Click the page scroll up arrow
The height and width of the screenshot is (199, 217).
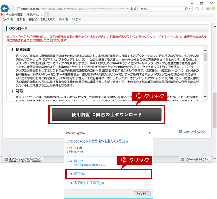click(214, 27)
